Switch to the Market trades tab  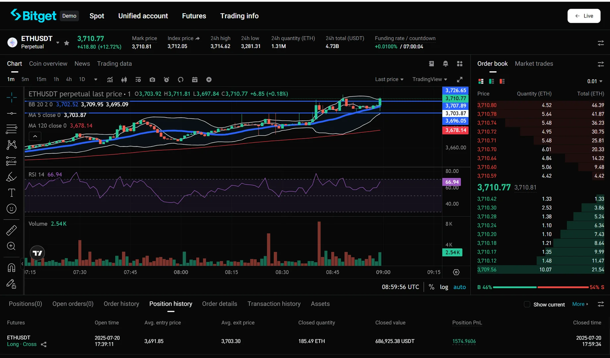(534, 64)
